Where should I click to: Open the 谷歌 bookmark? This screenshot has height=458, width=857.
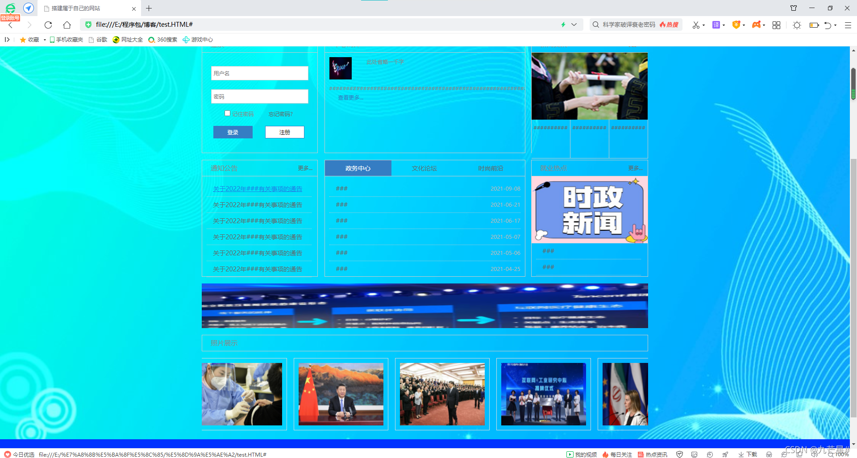coord(98,40)
